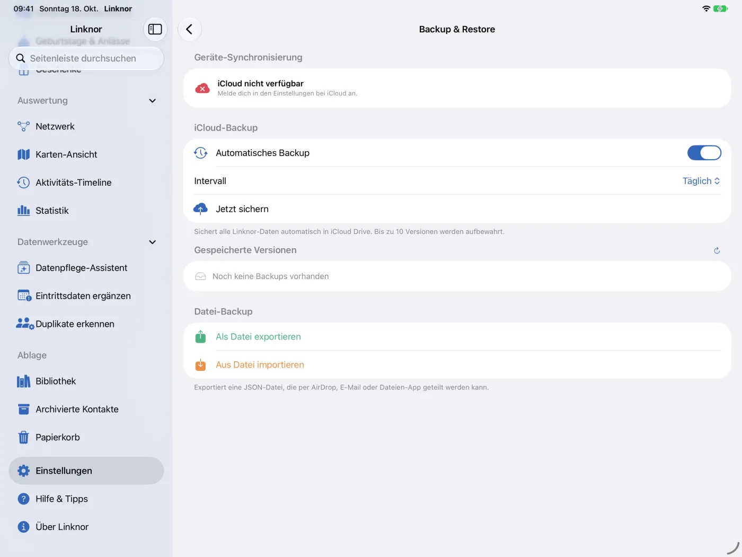Click the Statistik bar chart icon
Viewport: 742px width, 557px height.
point(23,211)
